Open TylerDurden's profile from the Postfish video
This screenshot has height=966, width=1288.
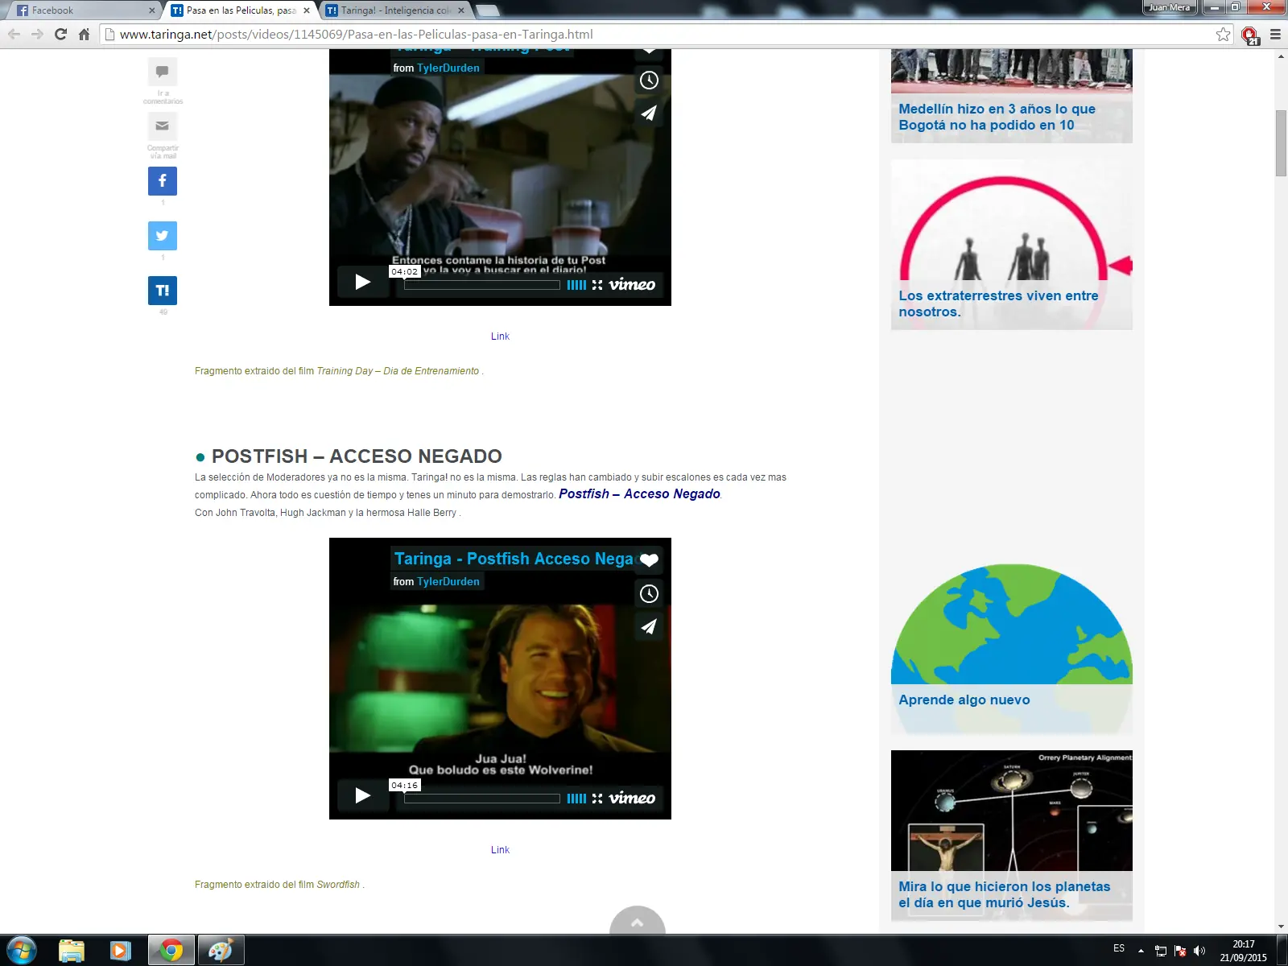[x=448, y=582]
